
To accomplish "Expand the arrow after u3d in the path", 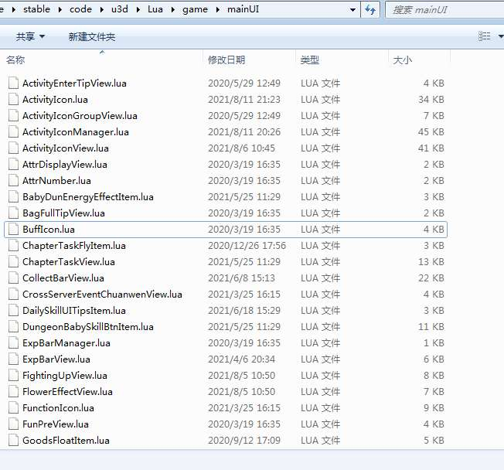I will (x=138, y=9).
